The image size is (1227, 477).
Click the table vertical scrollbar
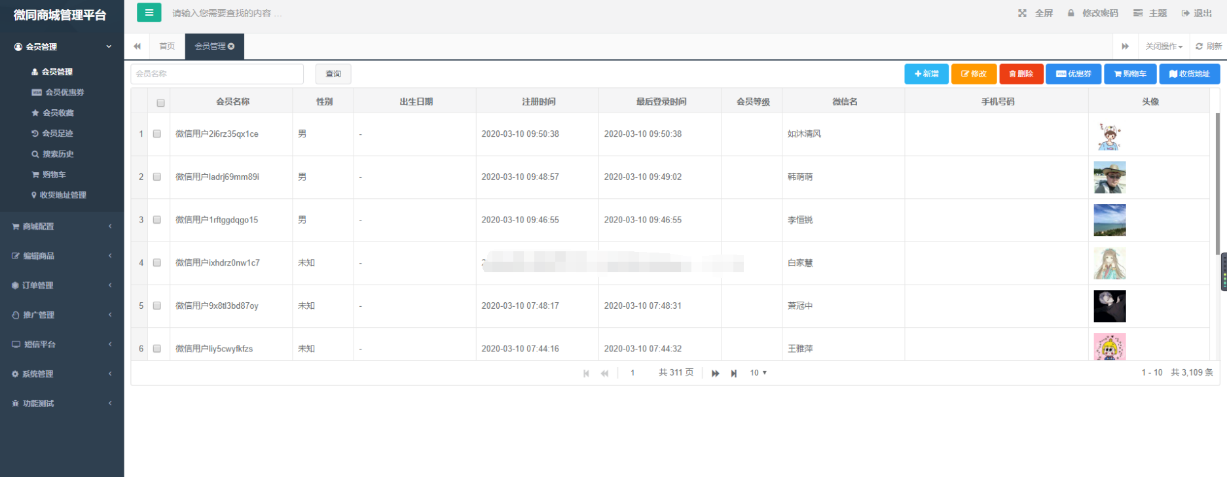[x=1217, y=183]
